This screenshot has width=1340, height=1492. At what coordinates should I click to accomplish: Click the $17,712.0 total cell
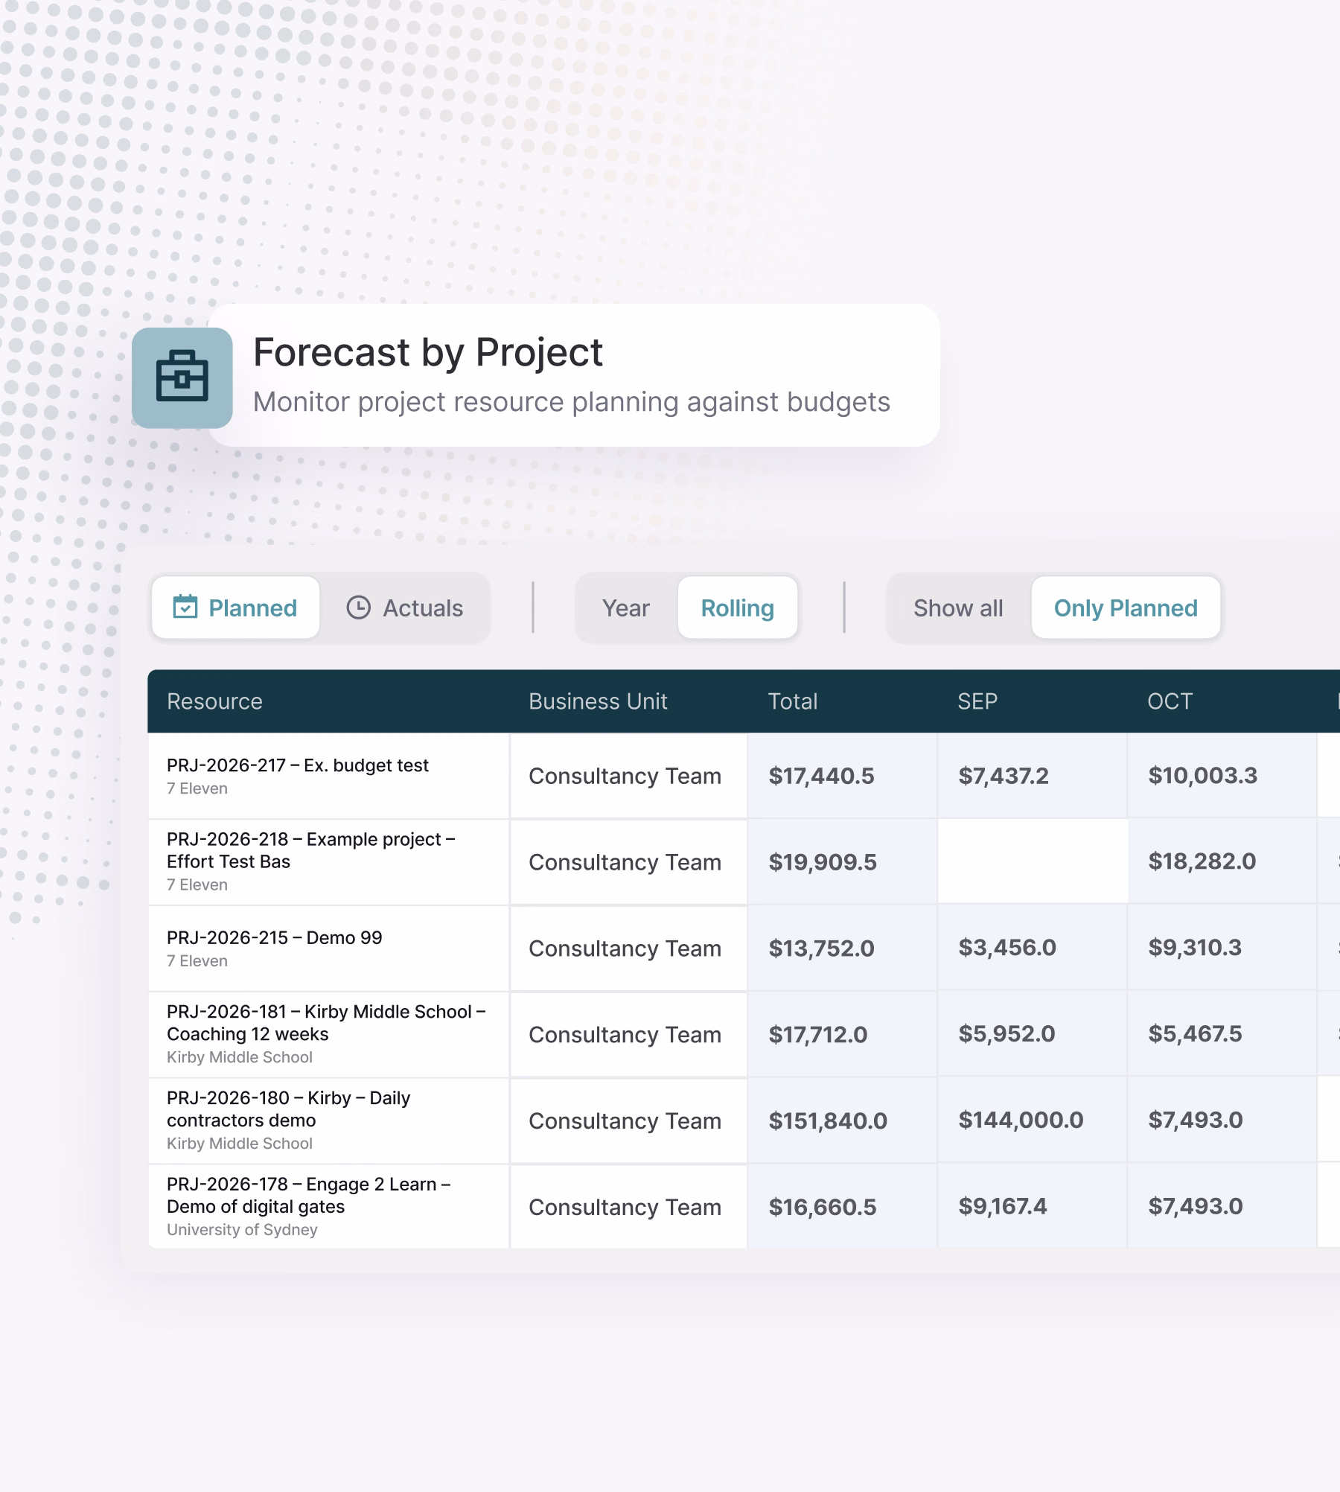click(x=842, y=1034)
